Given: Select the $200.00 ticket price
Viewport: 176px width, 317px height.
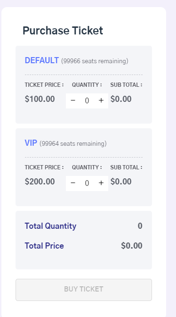Looking at the screenshot, I should [40, 182].
